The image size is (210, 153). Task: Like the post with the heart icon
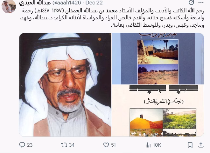(106, 145)
